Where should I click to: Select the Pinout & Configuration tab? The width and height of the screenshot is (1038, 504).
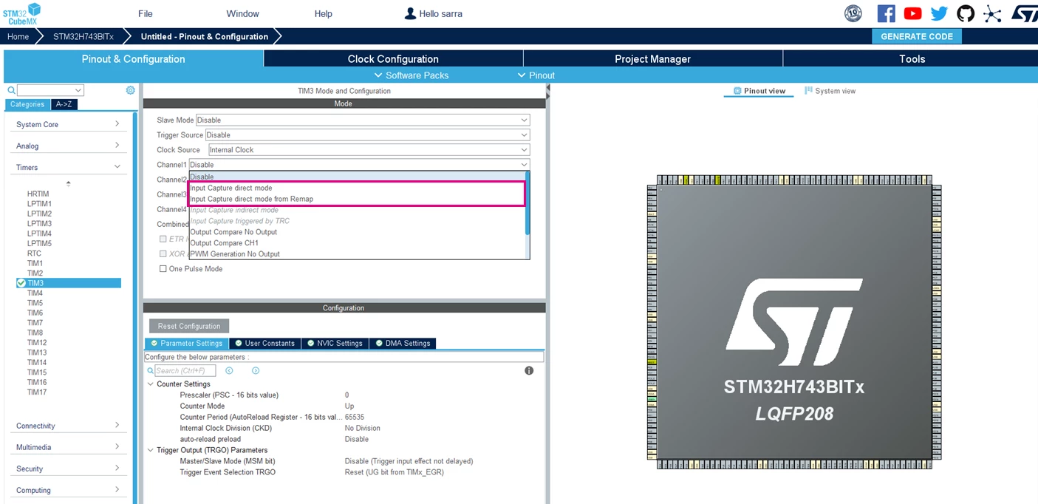coord(133,58)
